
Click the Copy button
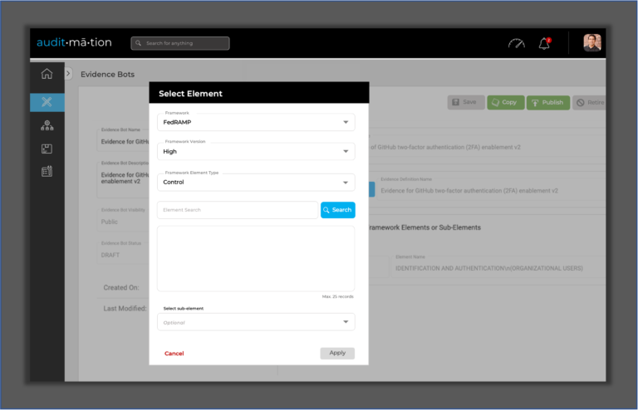pos(505,102)
